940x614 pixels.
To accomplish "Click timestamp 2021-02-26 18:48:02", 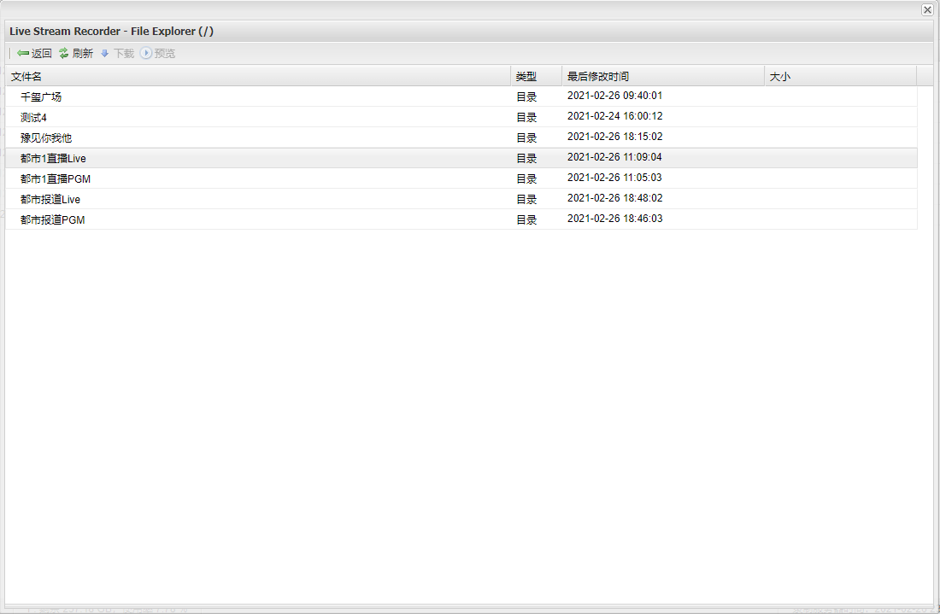I will click(x=614, y=198).
